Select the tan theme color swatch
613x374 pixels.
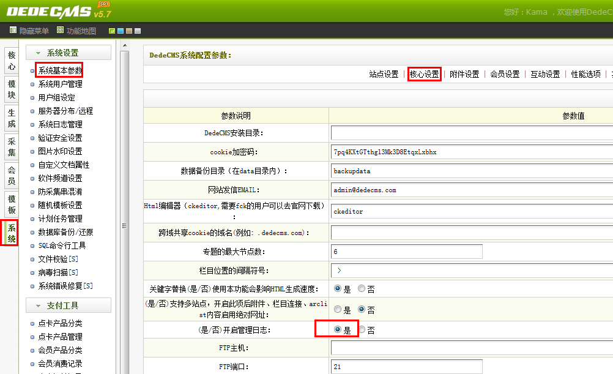coord(129,31)
